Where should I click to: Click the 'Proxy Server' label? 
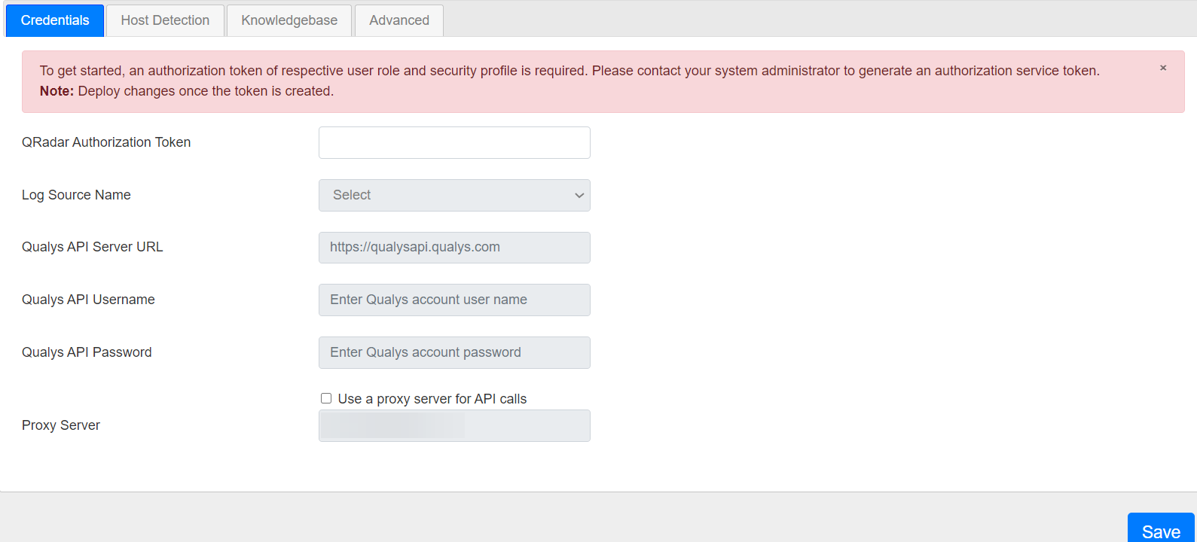coord(61,425)
